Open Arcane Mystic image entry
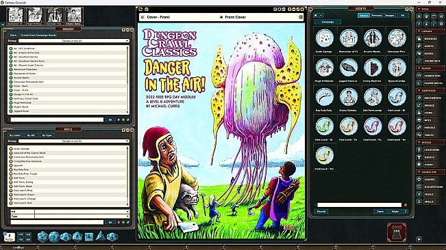Viewport: 446px width, 250px height. [x=68, y=78]
